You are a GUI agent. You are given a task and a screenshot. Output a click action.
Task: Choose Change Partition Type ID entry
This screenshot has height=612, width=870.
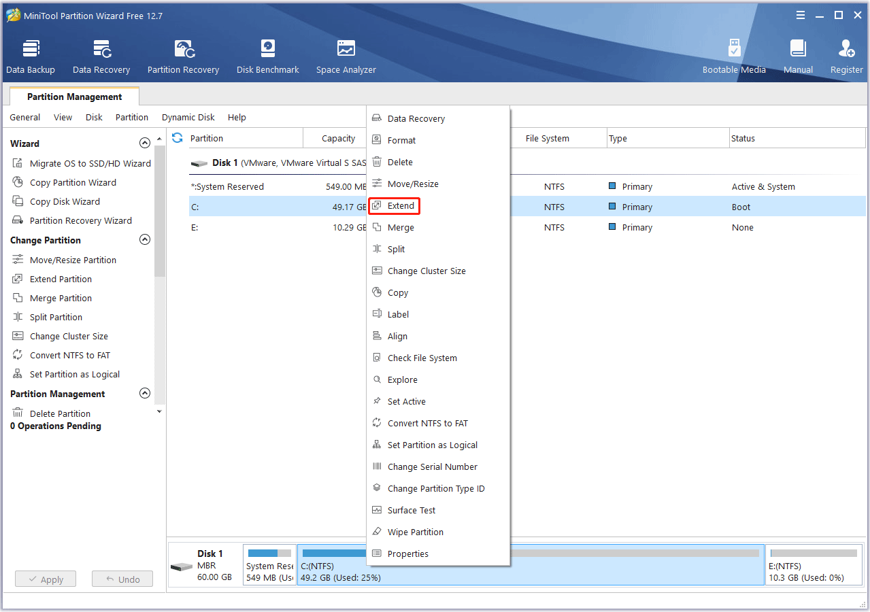439,488
